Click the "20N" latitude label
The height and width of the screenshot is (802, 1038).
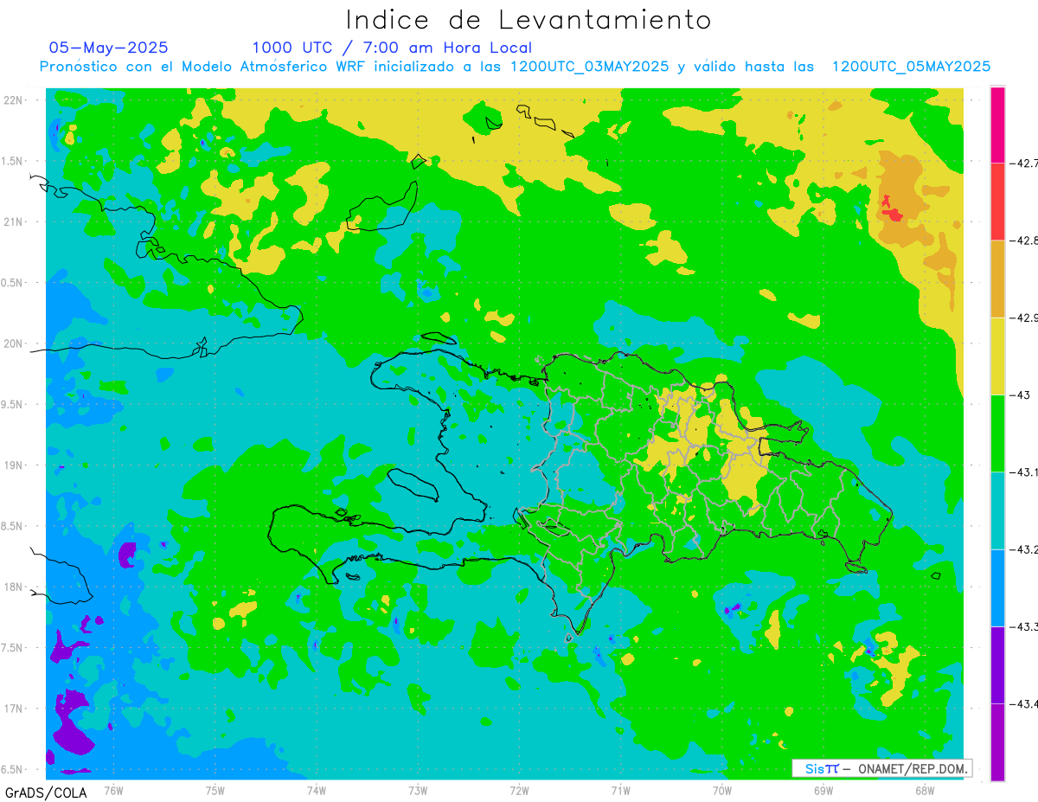coord(14,343)
